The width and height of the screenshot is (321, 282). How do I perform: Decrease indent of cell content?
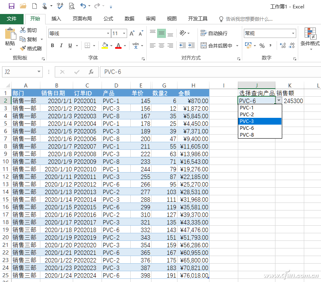coord(182,46)
